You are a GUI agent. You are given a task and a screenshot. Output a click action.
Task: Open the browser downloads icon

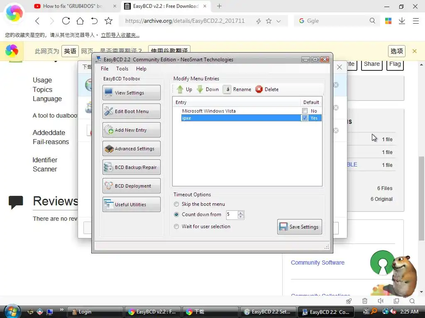[402, 21]
